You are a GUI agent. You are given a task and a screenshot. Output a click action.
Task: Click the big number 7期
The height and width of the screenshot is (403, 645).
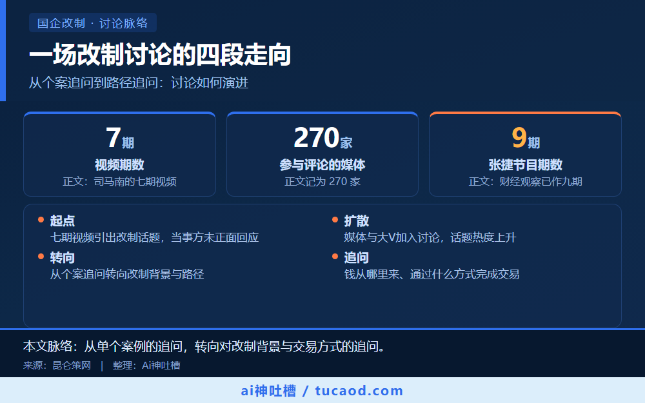[x=120, y=138]
